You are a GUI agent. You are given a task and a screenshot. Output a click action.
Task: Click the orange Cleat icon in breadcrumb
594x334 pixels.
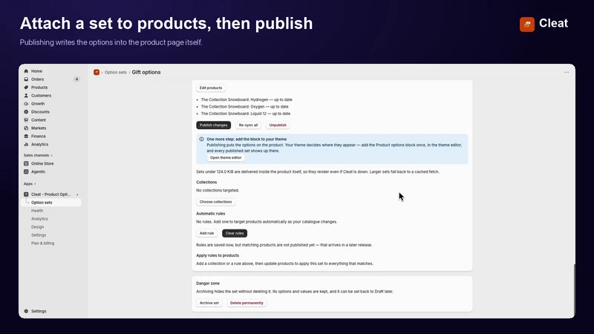click(97, 72)
